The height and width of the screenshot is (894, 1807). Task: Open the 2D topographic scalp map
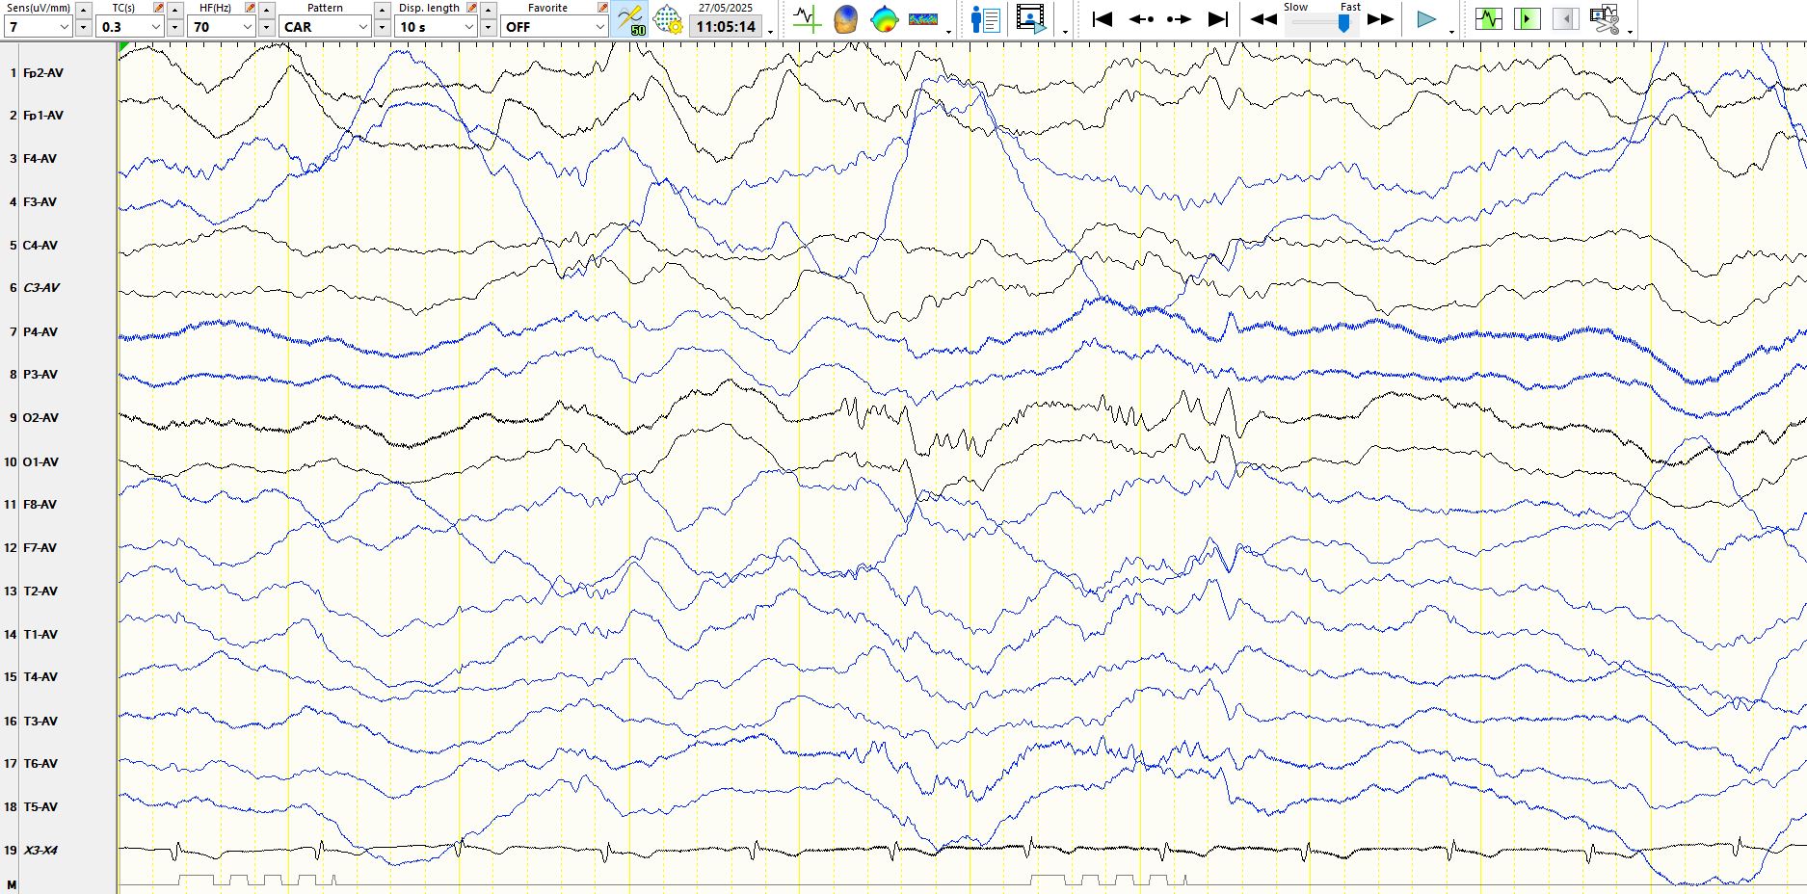coord(884,18)
